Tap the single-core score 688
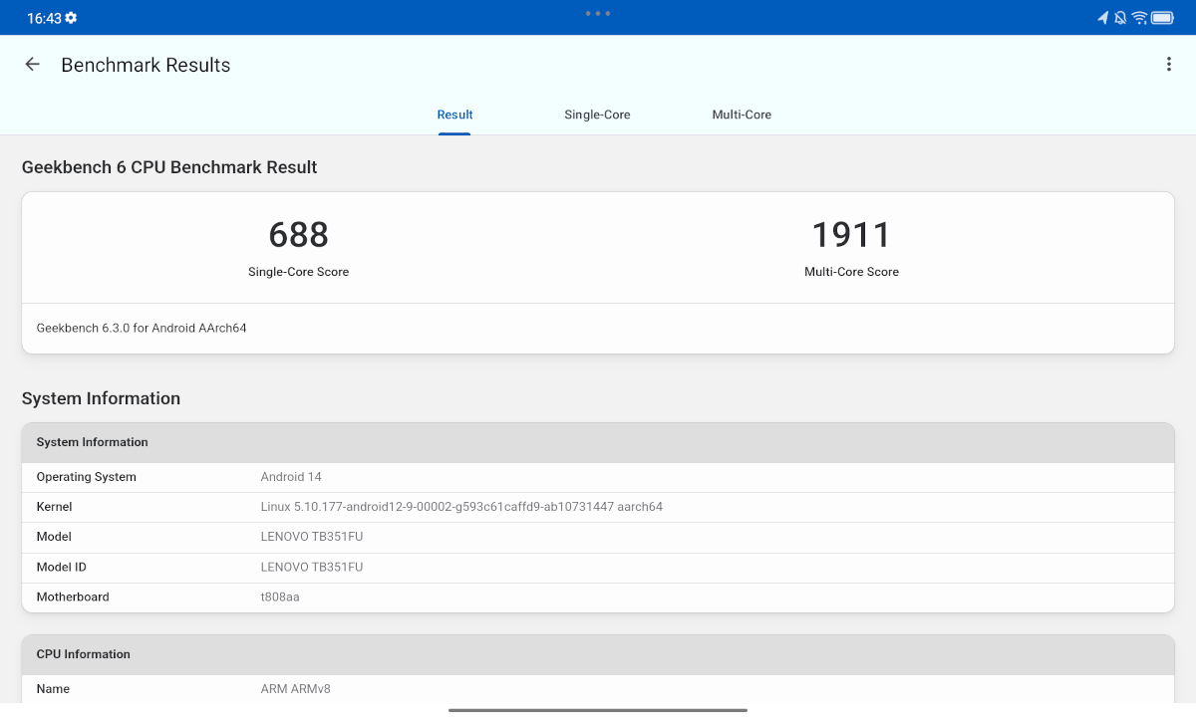 coord(298,235)
